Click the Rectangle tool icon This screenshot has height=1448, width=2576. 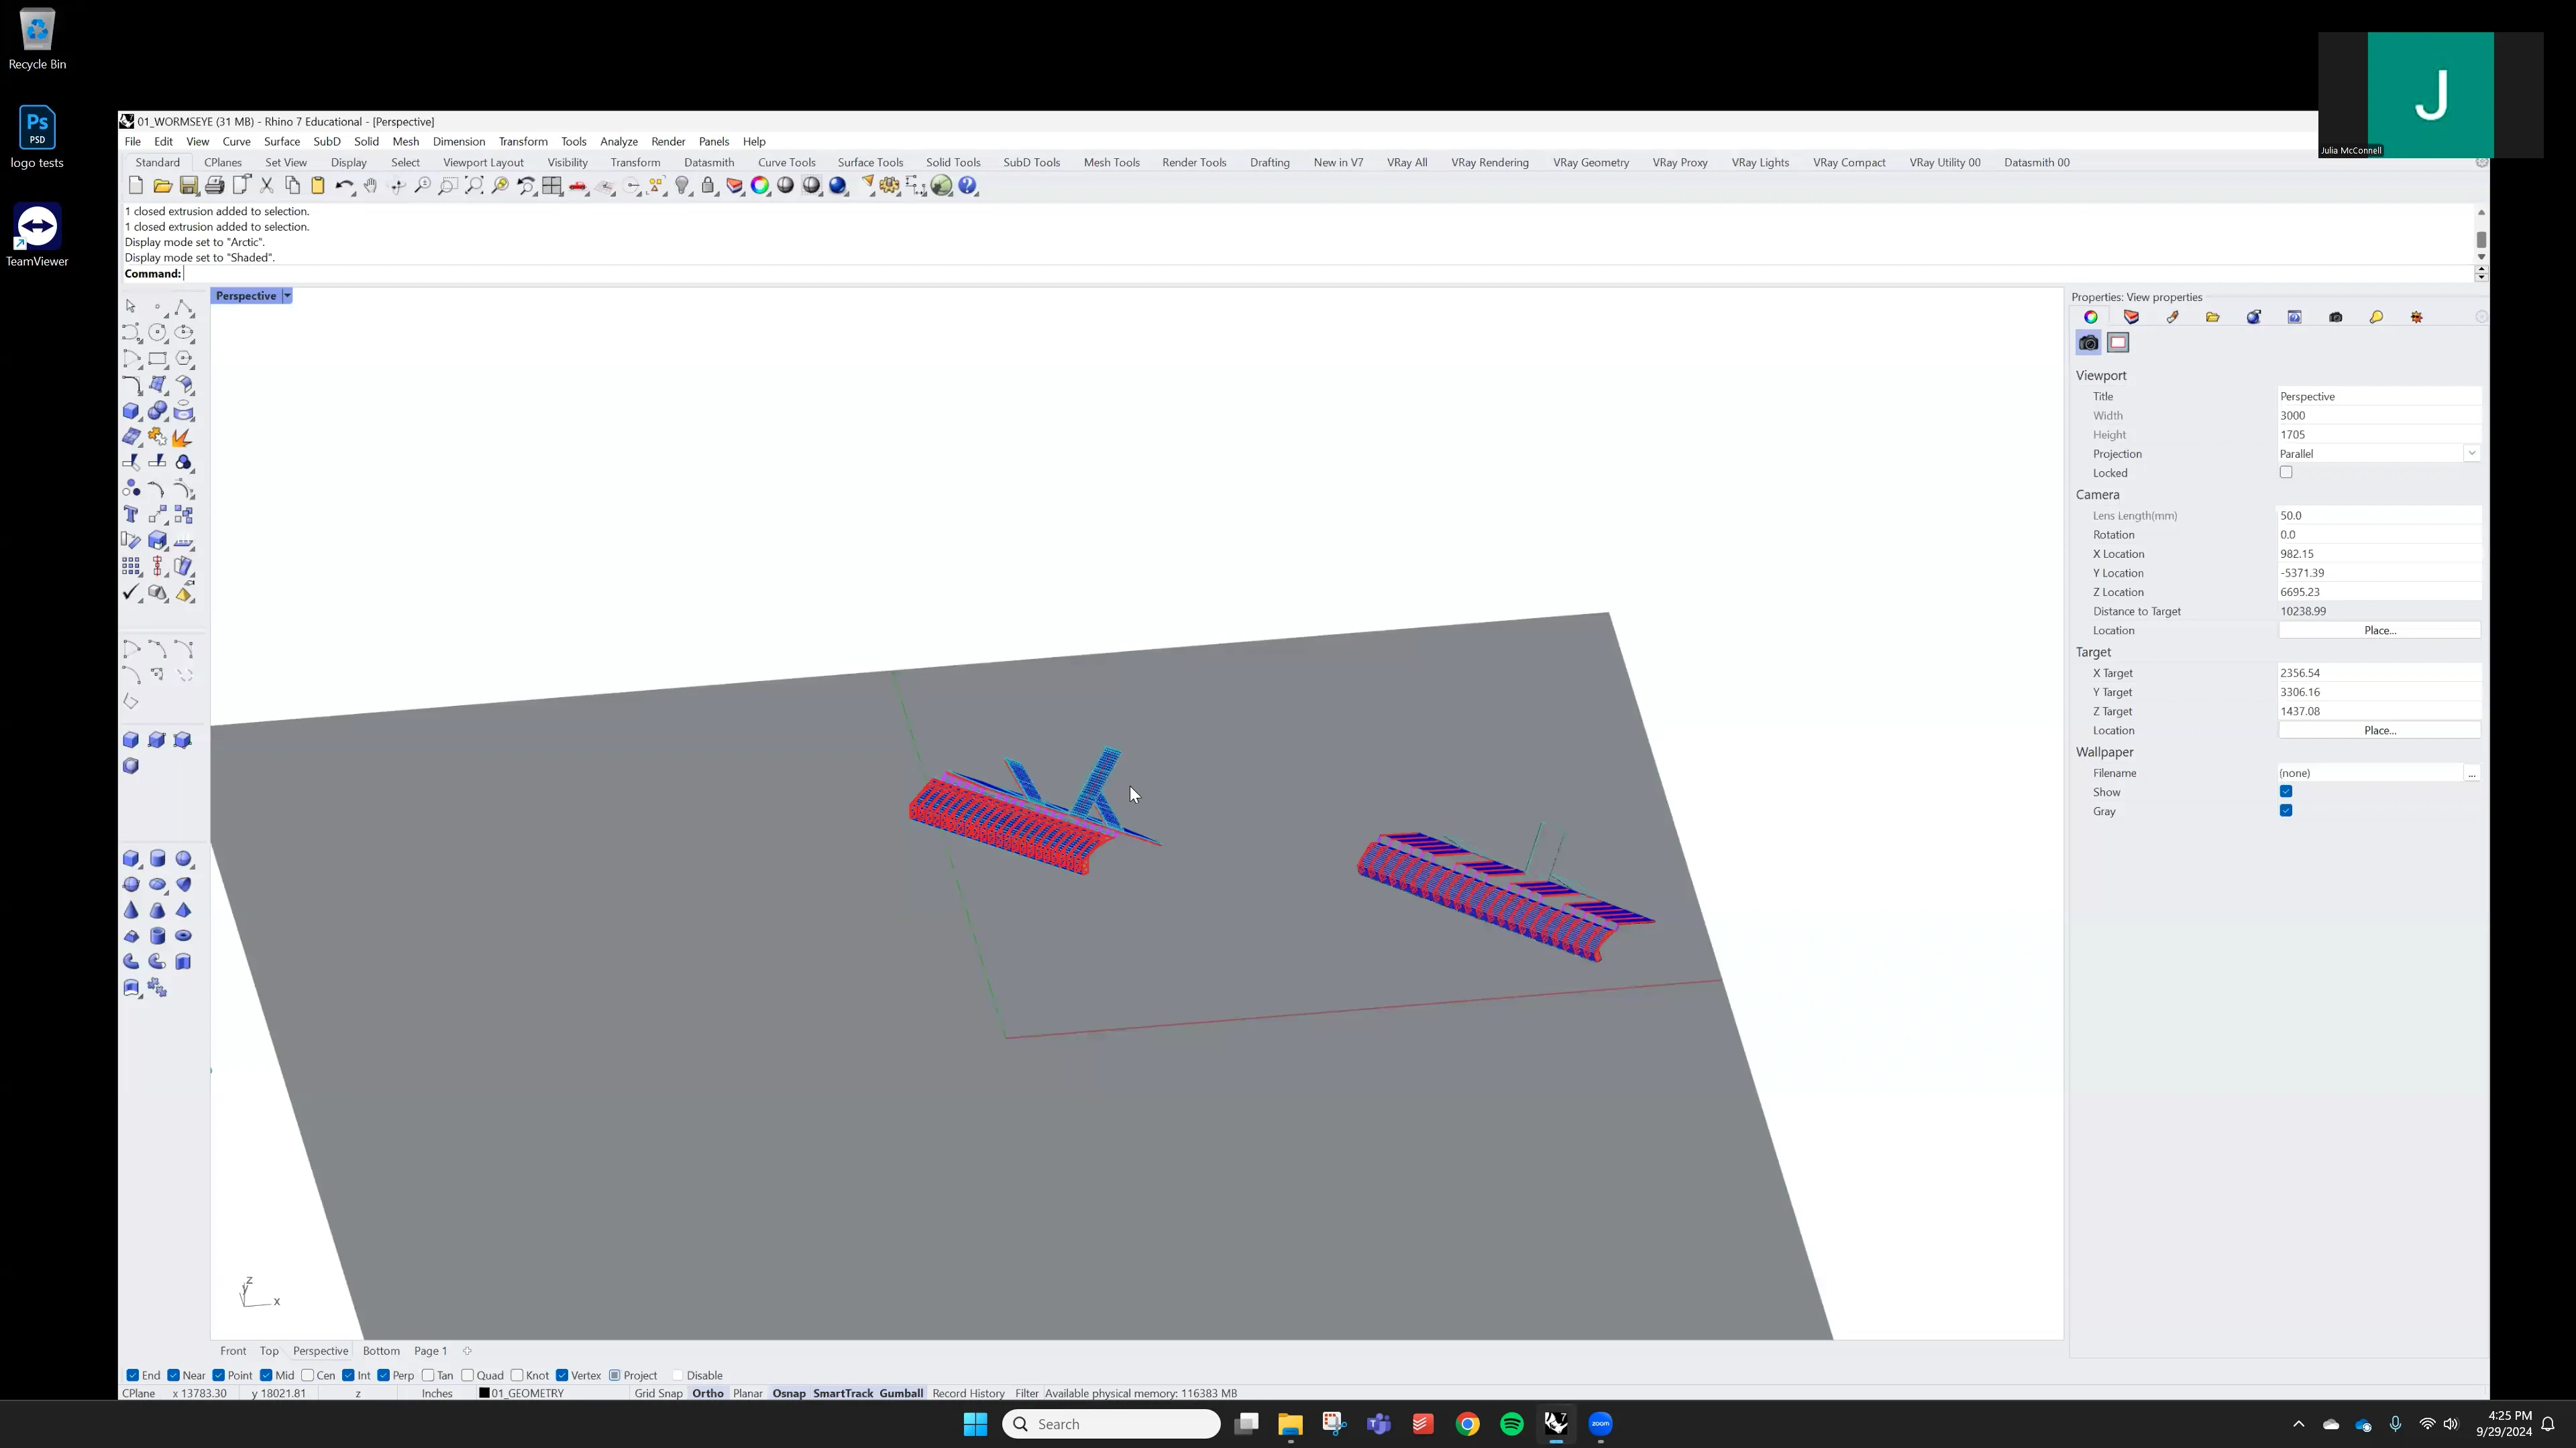[x=157, y=359]
